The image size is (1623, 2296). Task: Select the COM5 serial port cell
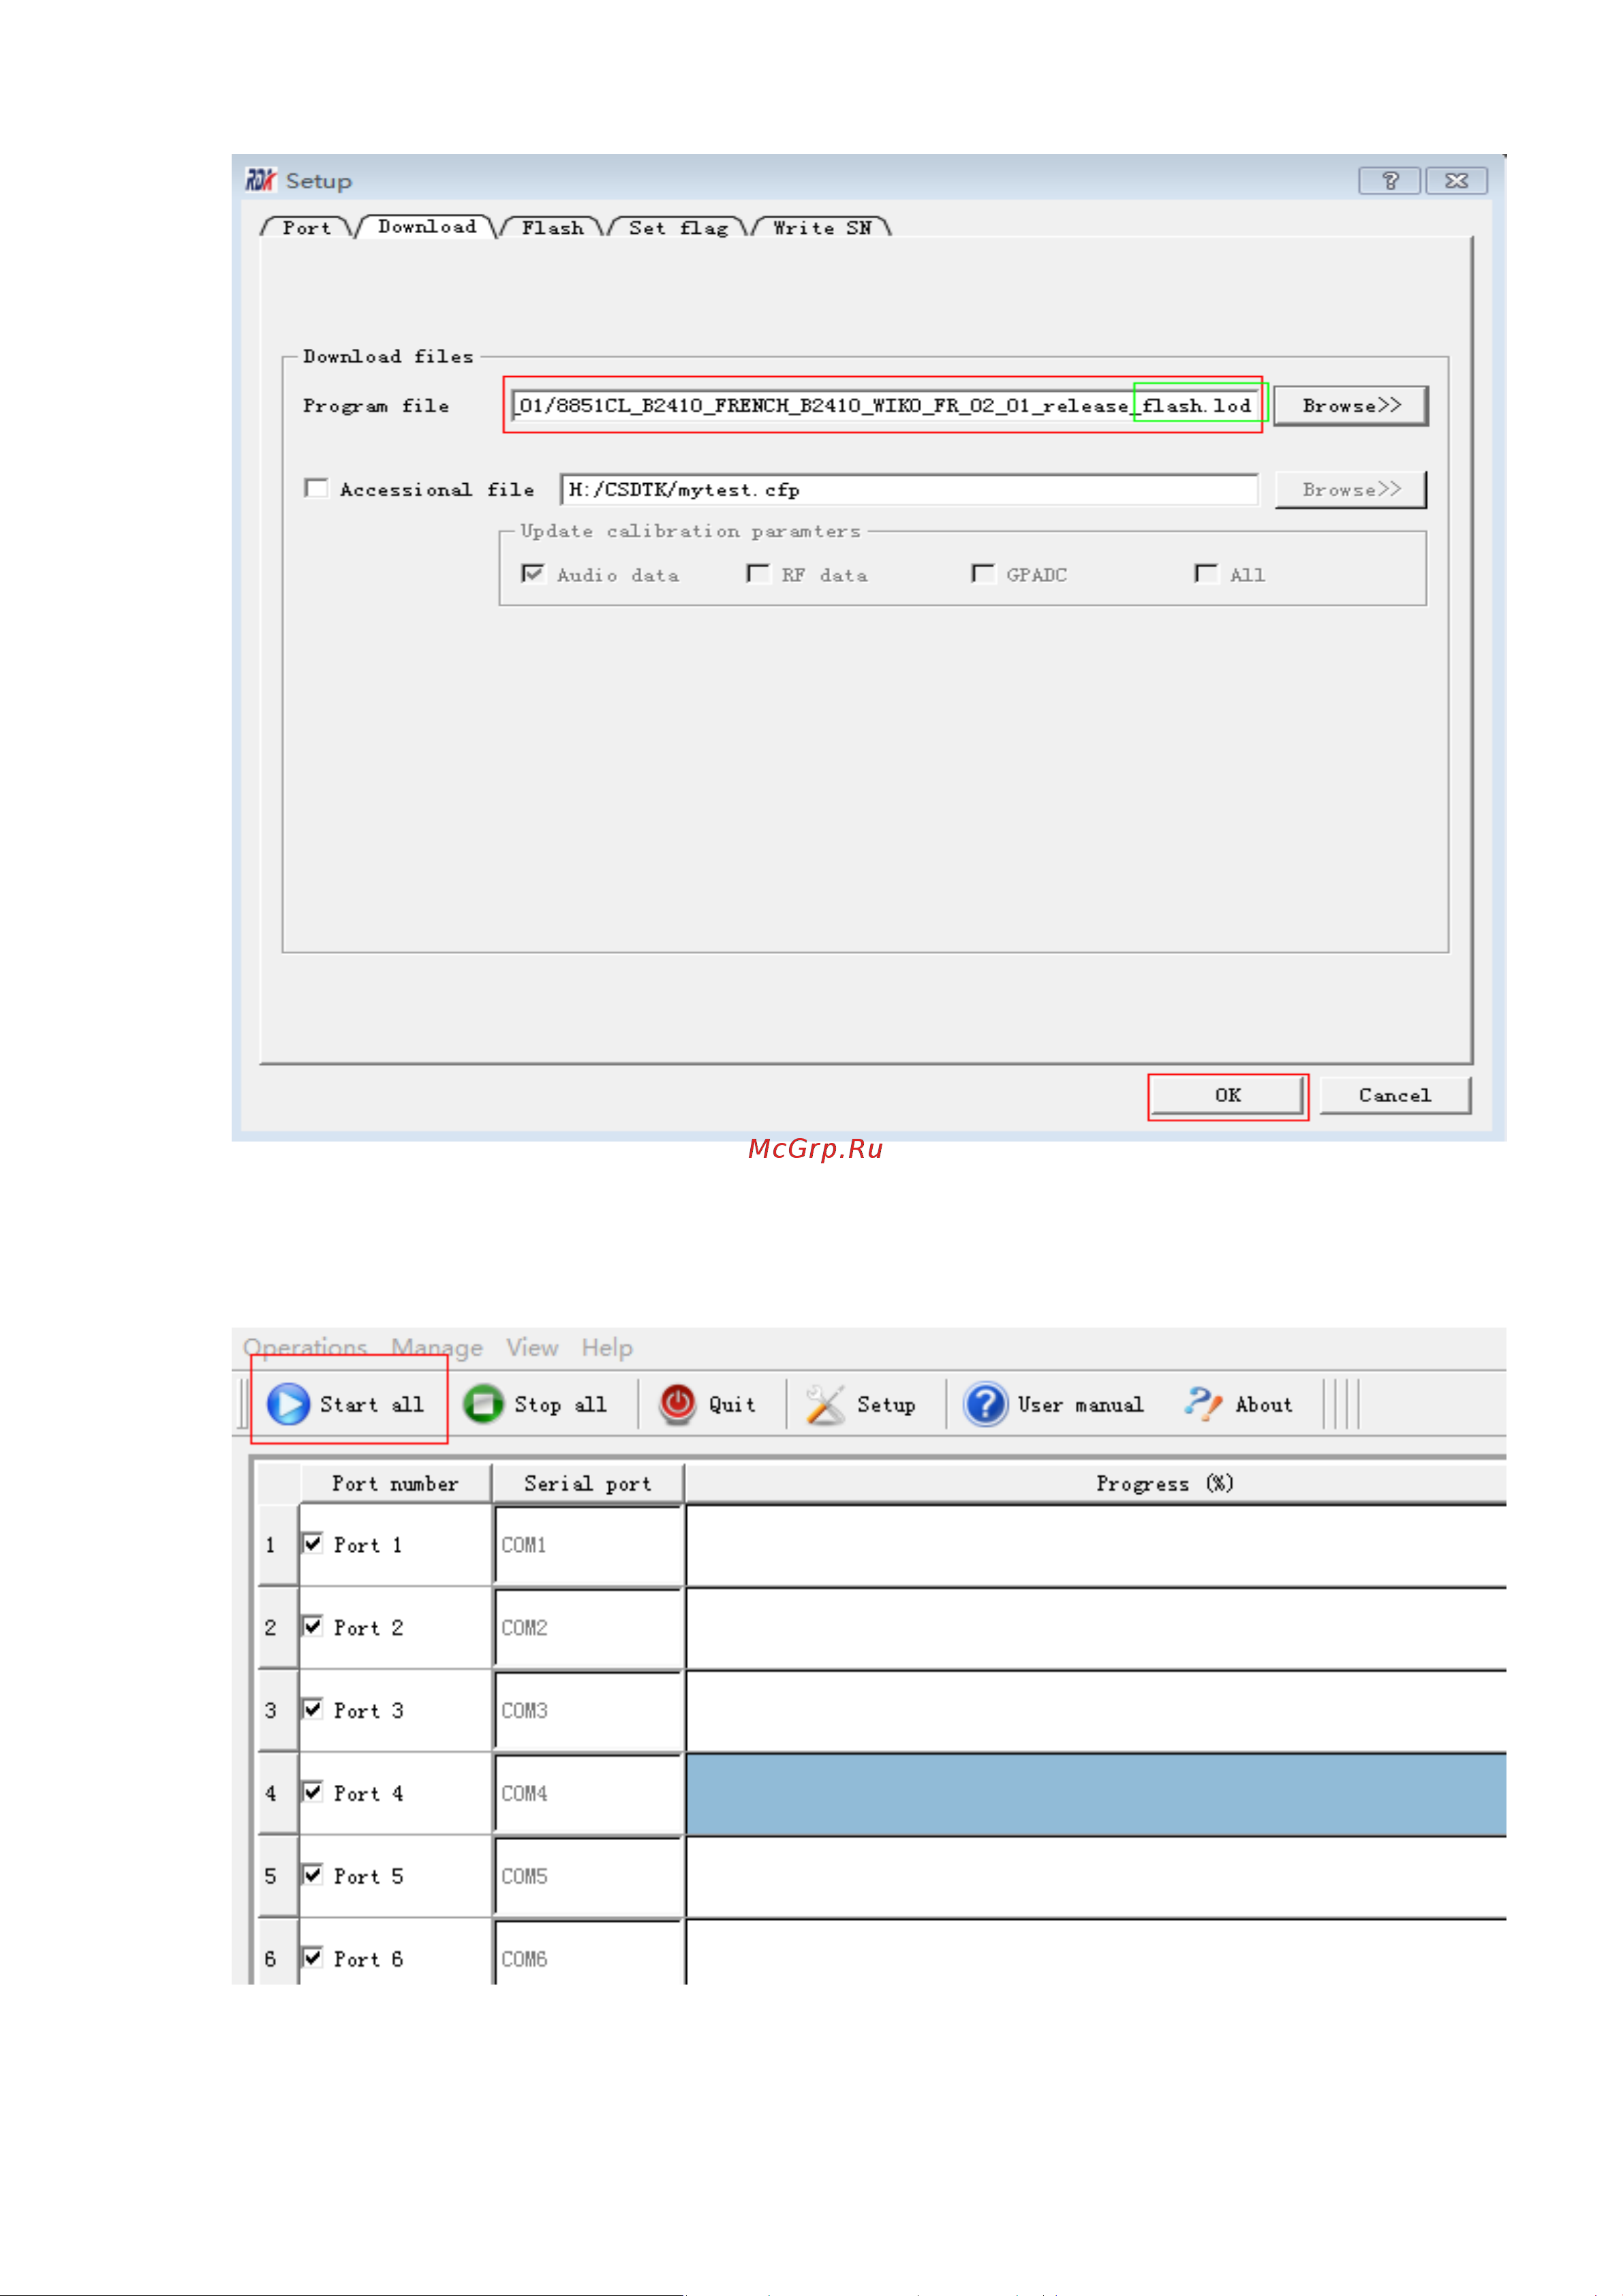tap(589, 1877)
